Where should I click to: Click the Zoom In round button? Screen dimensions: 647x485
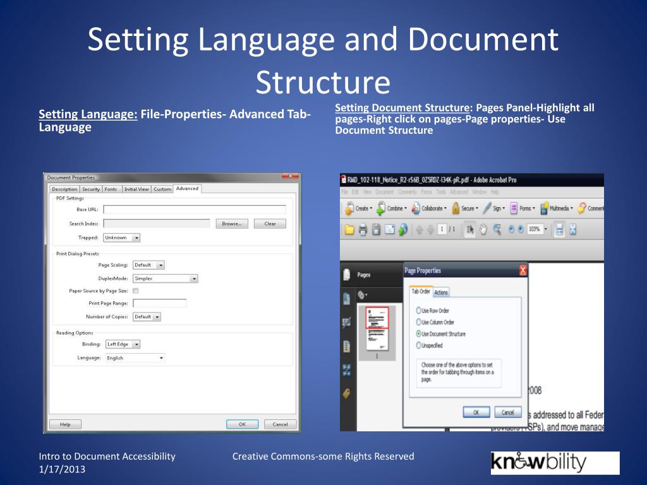pyautogui.click(x=521, y=229)
